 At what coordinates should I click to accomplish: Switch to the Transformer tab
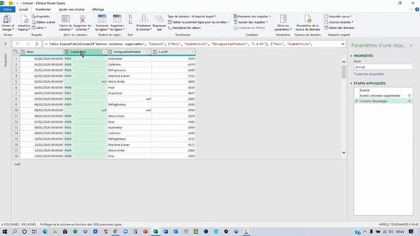[43, 9]
